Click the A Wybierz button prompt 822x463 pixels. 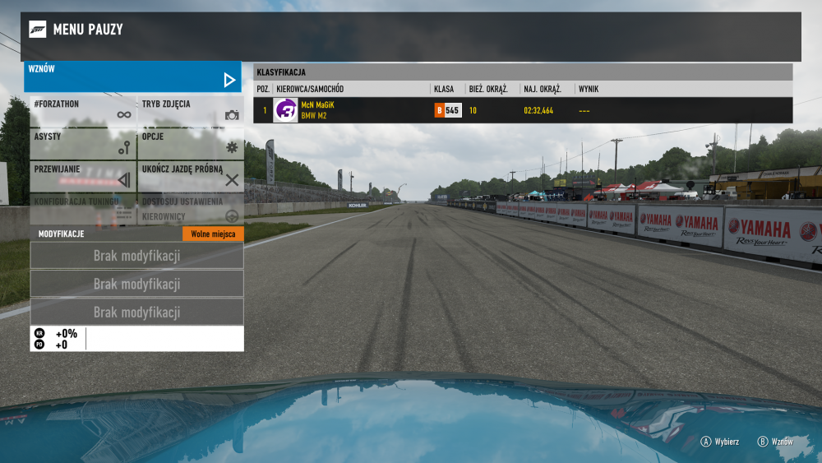coord(720,442)
